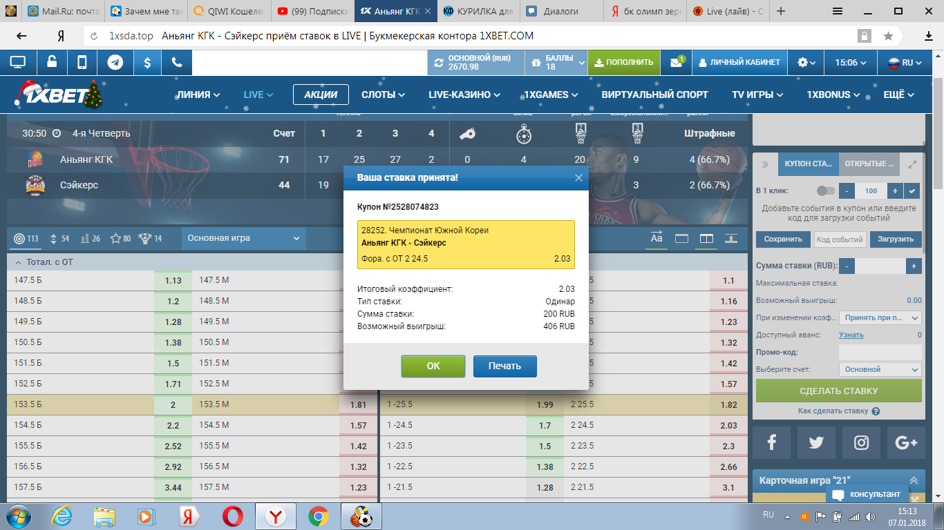Switch to the КУПОН СТА... tab
Screen dimensions: 944x530
[808, 164]
